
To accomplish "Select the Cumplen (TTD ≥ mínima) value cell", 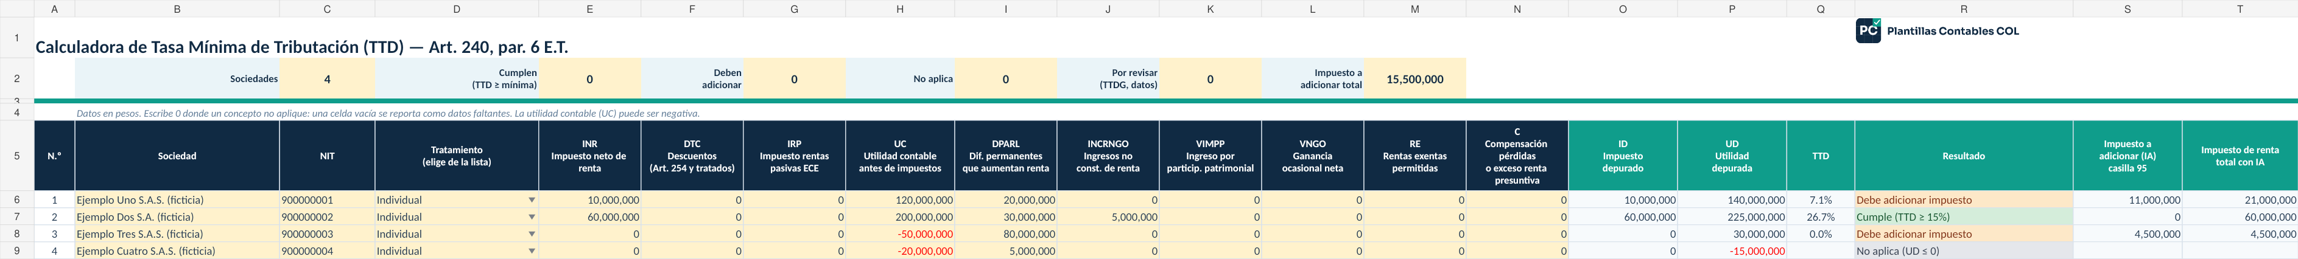I will pyautogui.click(x=589, y=79).
